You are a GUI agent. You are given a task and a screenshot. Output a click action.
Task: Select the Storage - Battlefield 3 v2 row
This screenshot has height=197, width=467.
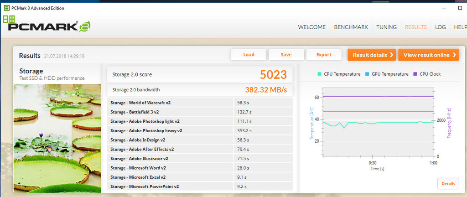click(x=200, y=112)
